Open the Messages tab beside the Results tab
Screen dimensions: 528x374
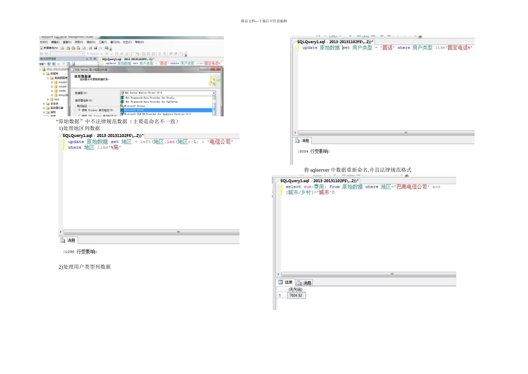[x=305, y=283]
